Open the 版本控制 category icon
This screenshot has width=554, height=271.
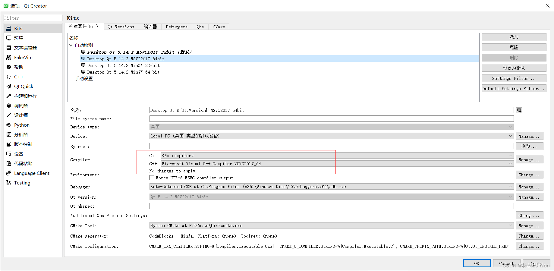[9, 144]
